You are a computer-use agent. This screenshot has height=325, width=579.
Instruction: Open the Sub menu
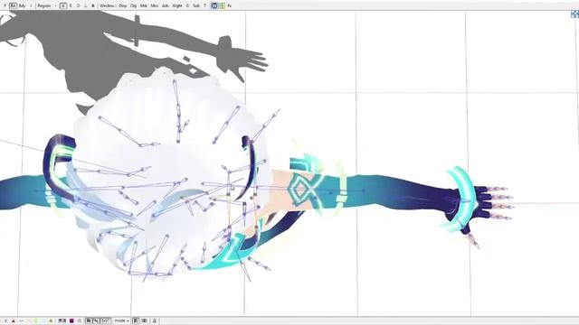pos(196,6)
